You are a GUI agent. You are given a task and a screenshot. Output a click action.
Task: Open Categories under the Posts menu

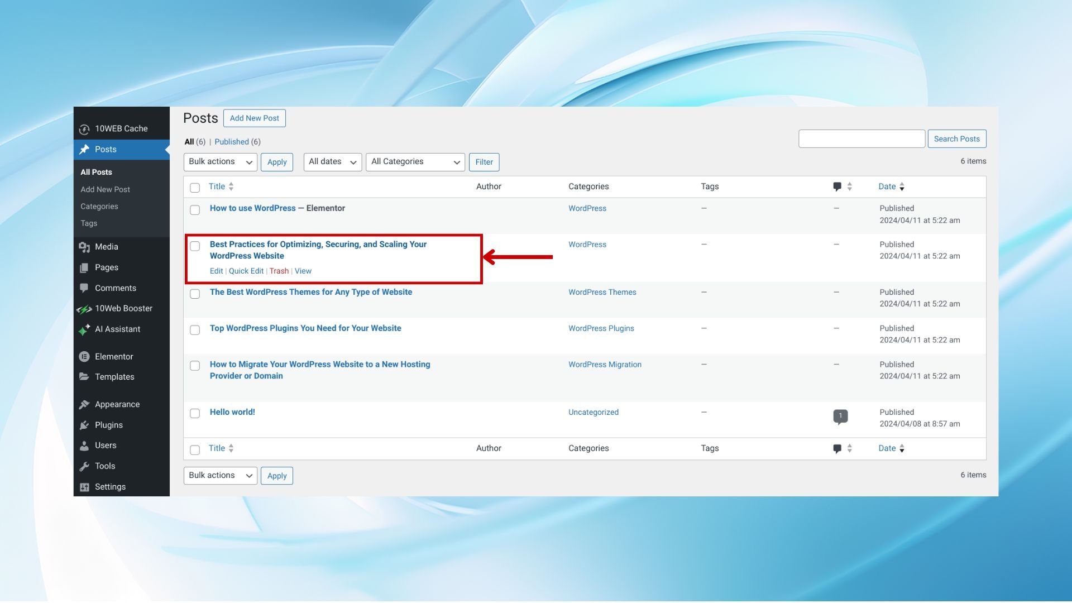[99, 206]
